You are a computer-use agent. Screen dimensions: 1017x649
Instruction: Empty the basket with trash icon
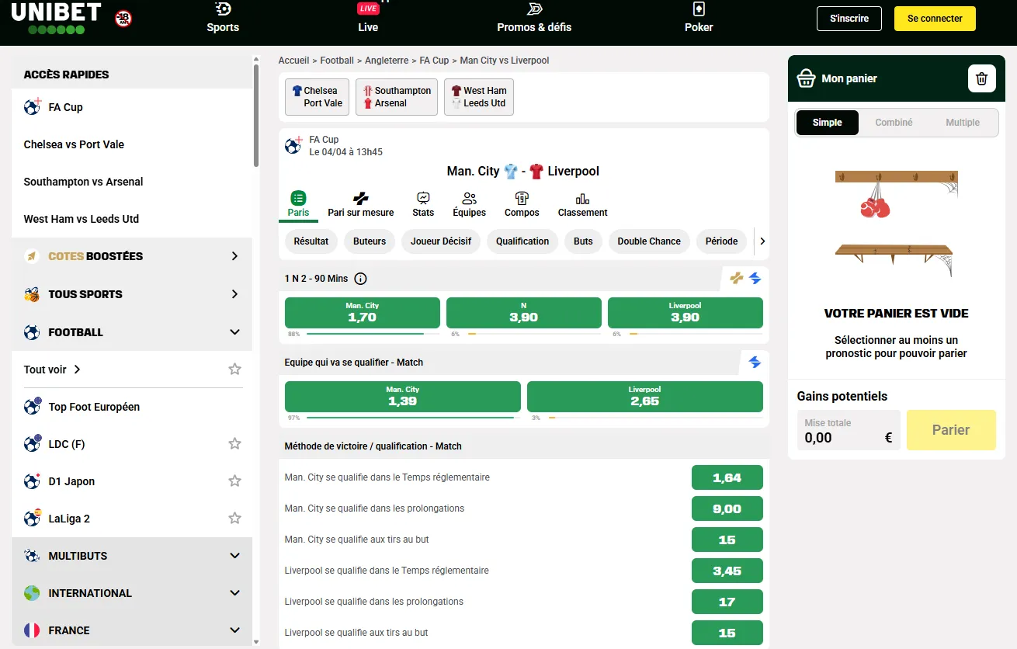(x=981, y=78)
